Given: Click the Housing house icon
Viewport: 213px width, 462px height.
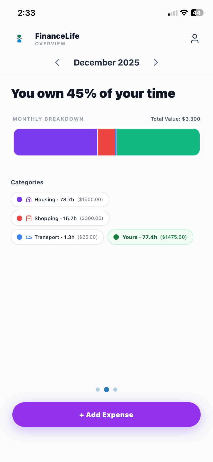Looking at the screenshot, I should tap(29, 199).
